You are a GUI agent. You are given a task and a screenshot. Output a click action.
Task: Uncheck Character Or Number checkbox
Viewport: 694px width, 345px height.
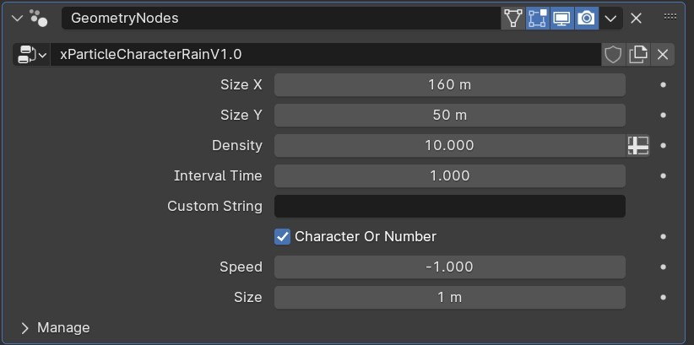point(283,236)
